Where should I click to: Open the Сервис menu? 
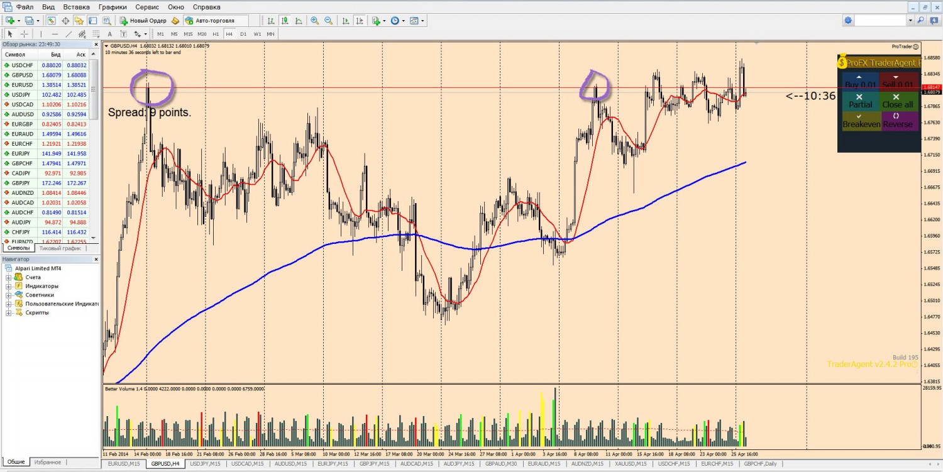(147, 7)
